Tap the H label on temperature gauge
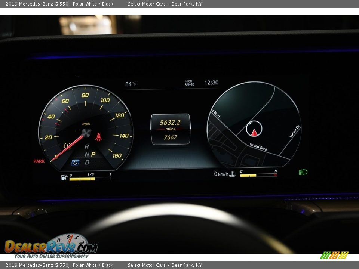This screenshot has height=269, width=359. 276,171
